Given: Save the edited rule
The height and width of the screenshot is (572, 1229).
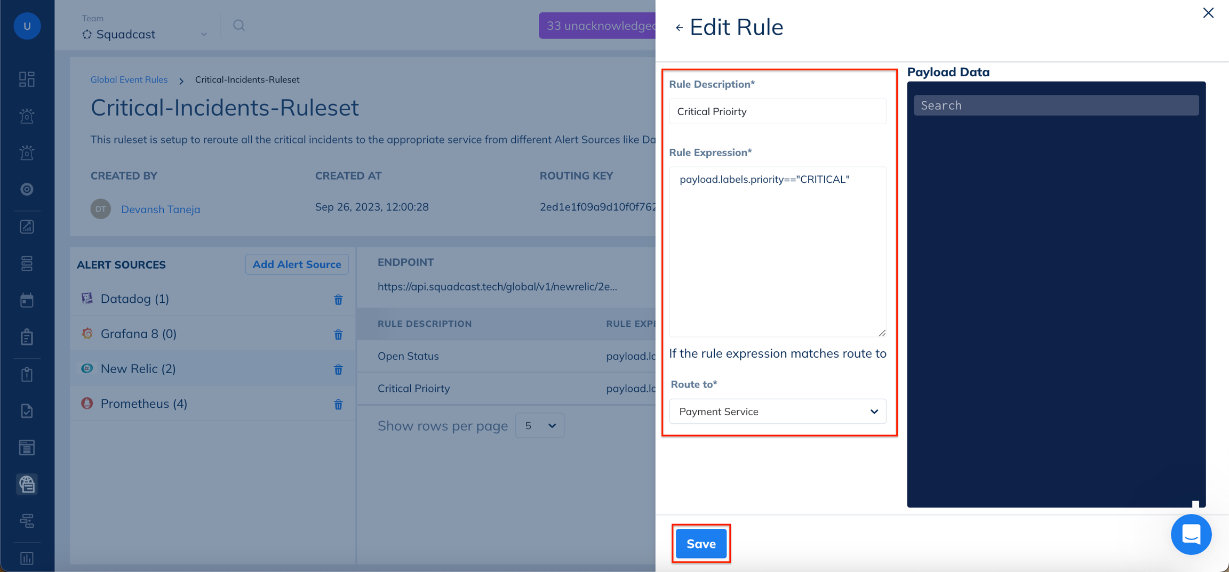Looking at the screenshot, I should (701, 544).
